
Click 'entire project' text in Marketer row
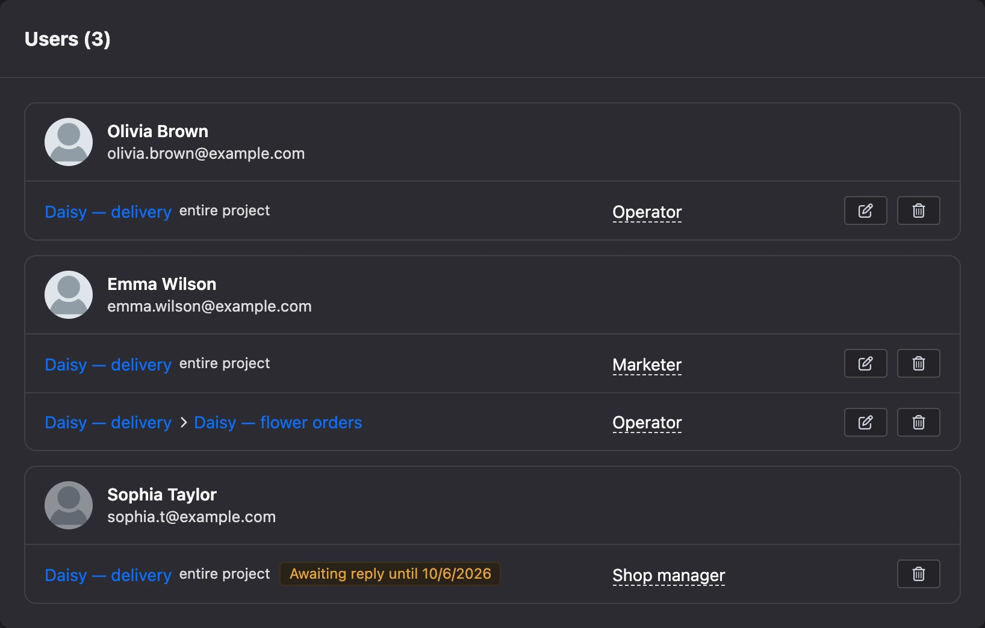point(225,363)
